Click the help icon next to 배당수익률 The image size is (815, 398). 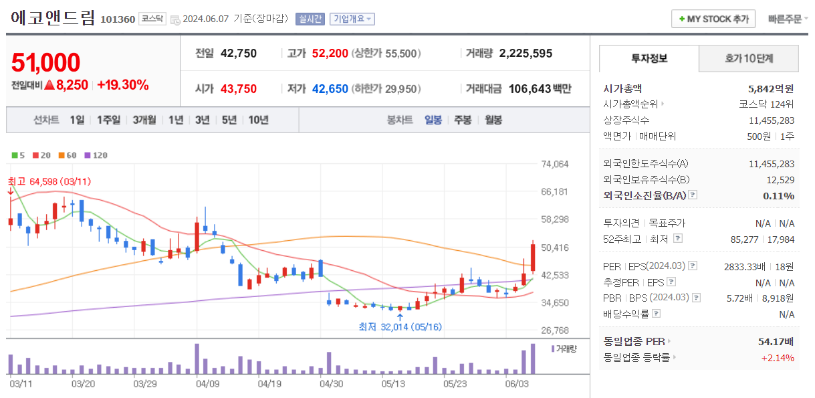(x=656, y=312)
